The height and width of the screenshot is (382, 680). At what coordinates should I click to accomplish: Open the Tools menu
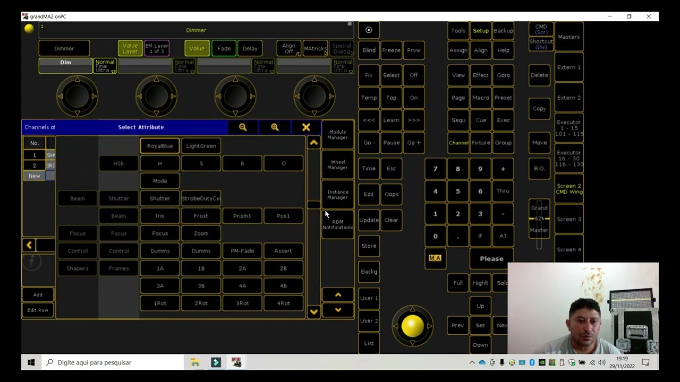pos(458,31)
